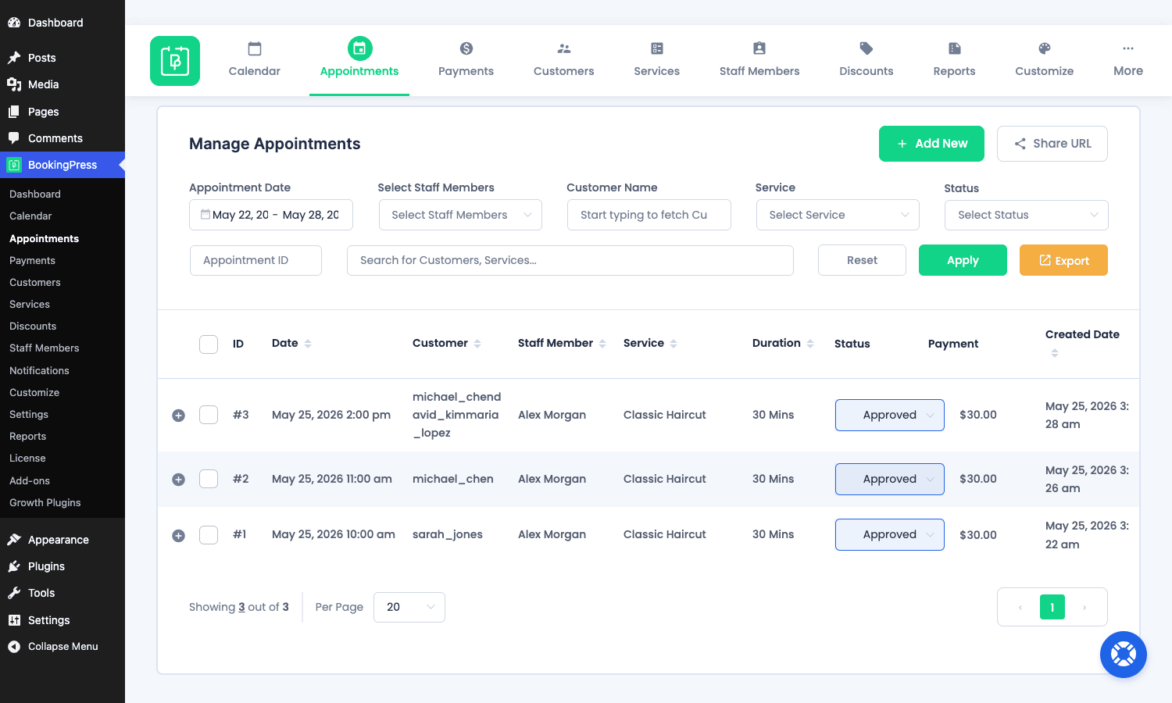
Task: Open Growth Plugins in sidebar submenu
Action: point(45,502)
